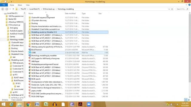Select the Docking folder in file list
Viewport: 191px width, 107px height.
(35, 23)
